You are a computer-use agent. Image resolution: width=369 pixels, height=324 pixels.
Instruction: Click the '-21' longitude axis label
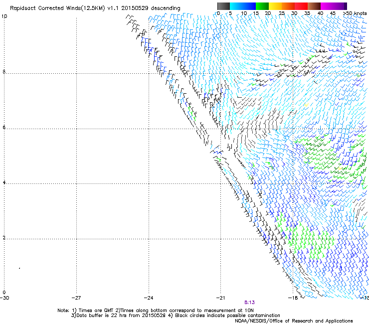[220, 298]
